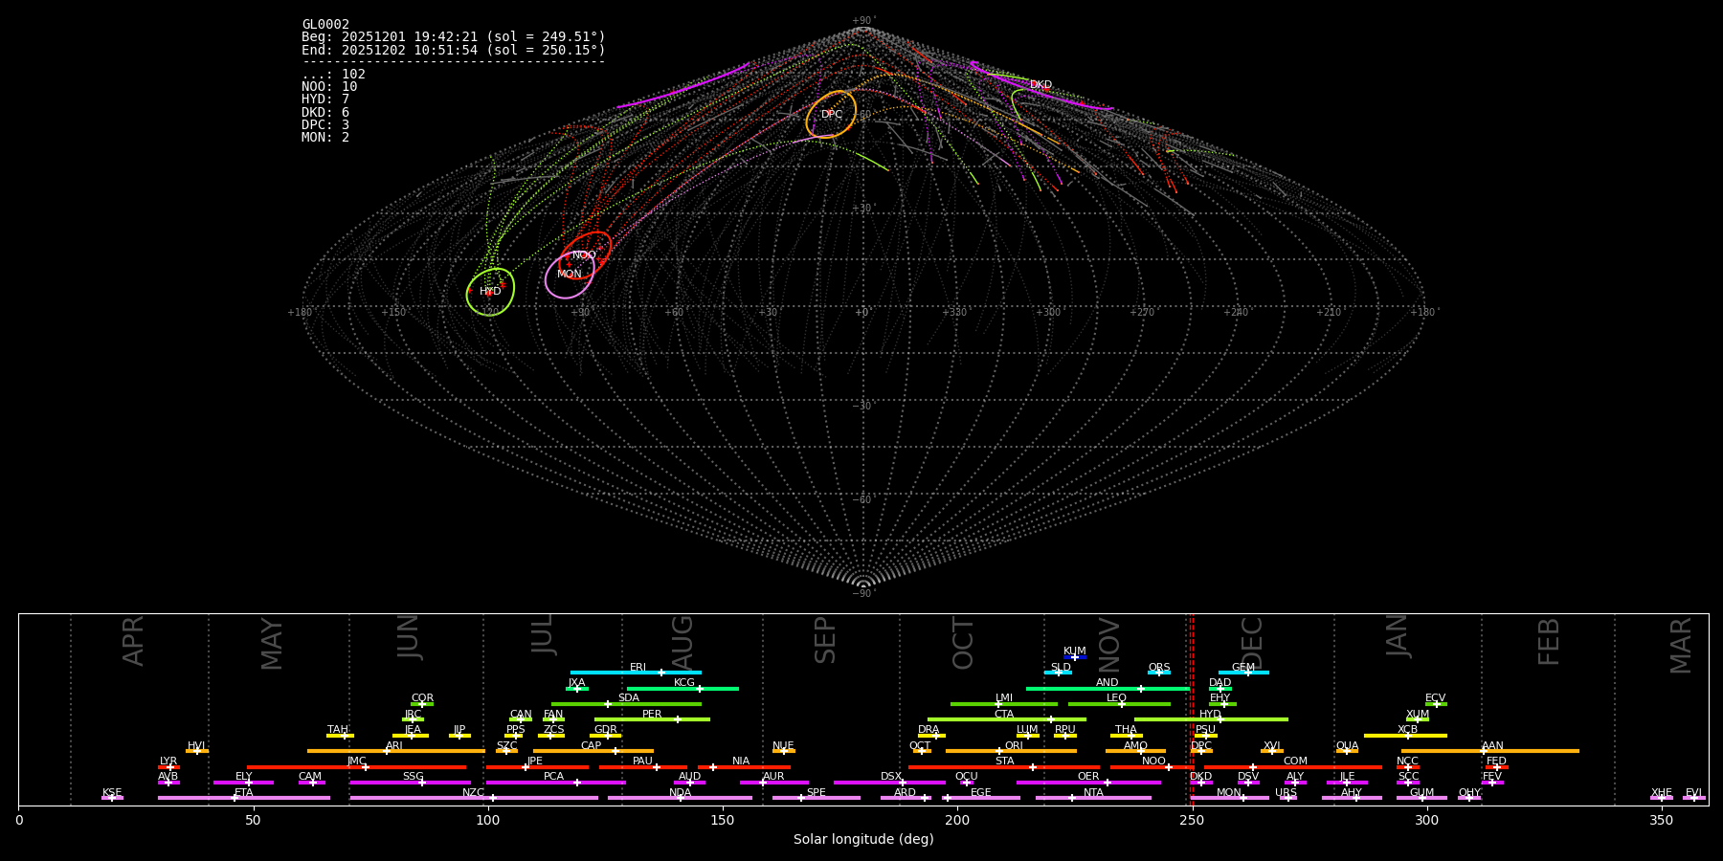Click the green HYD radiant ellipse

click(490, 292)
